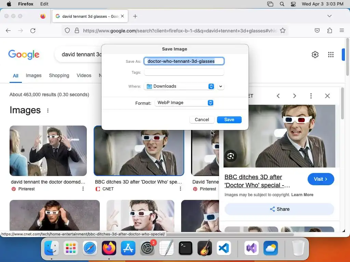This screenshot has height=262, width=350.
Task: Open Terminal from the Dock
Action: click(186, 248)
